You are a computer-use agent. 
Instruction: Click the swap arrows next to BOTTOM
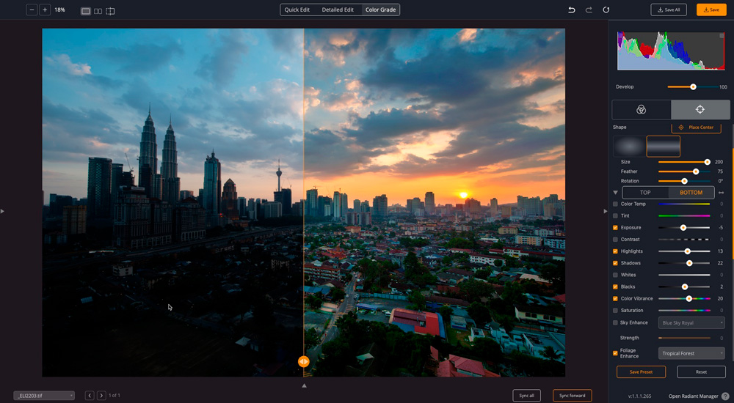[721, 193]
